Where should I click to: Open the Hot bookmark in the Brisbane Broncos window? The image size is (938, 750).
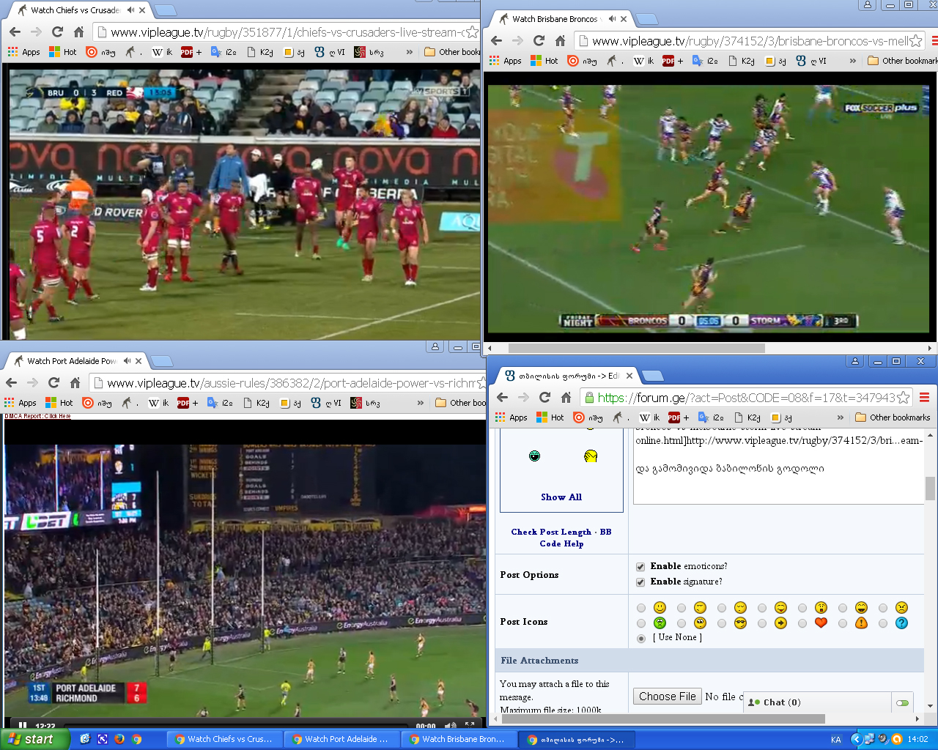(544, 61)
